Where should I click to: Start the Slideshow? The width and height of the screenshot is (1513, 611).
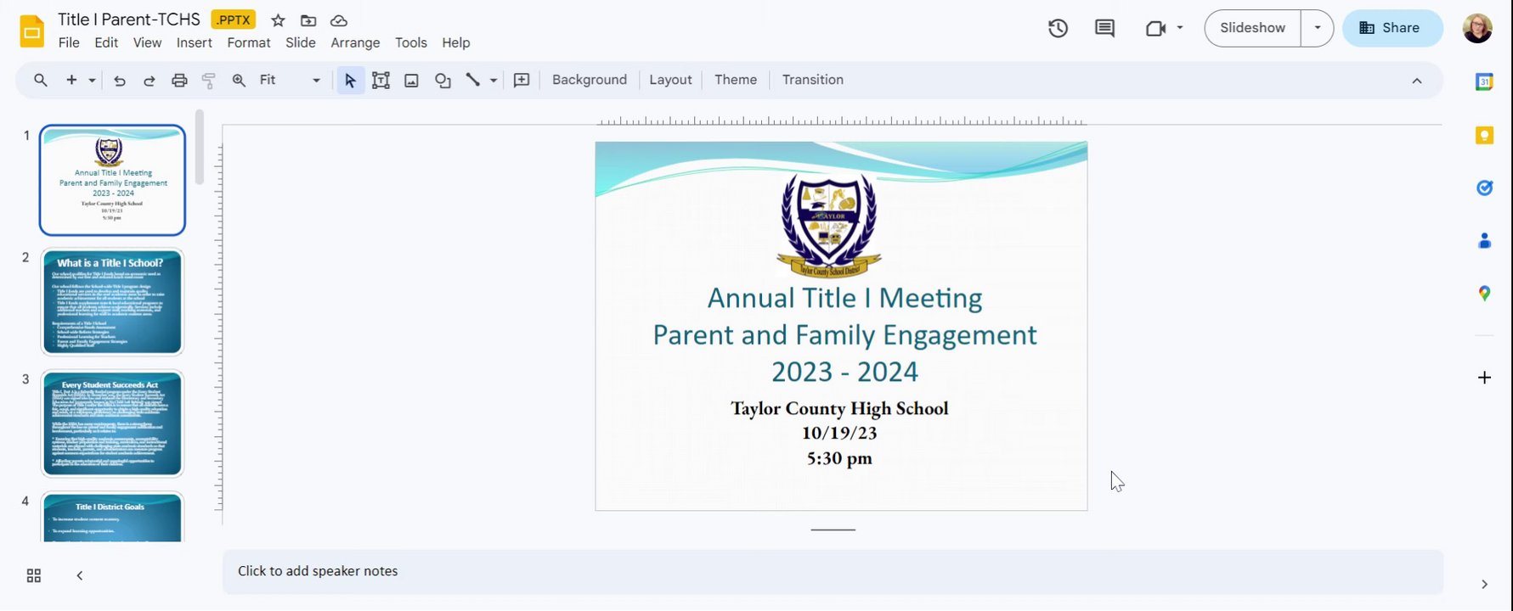coord(1252,28)
